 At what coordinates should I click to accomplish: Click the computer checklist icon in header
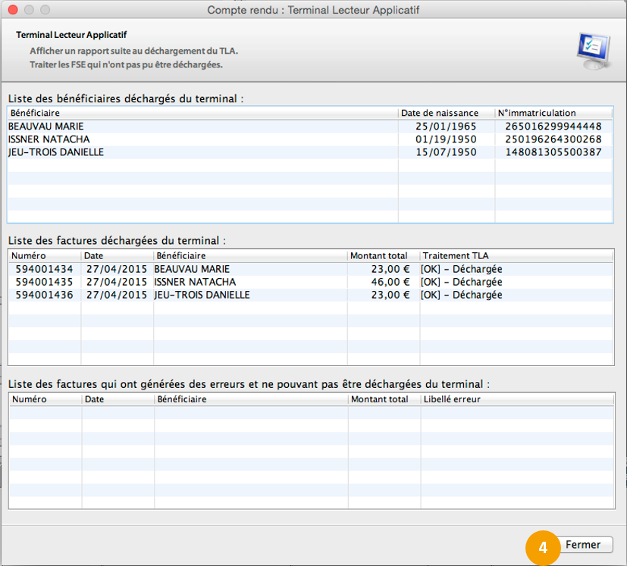(591, 51)
